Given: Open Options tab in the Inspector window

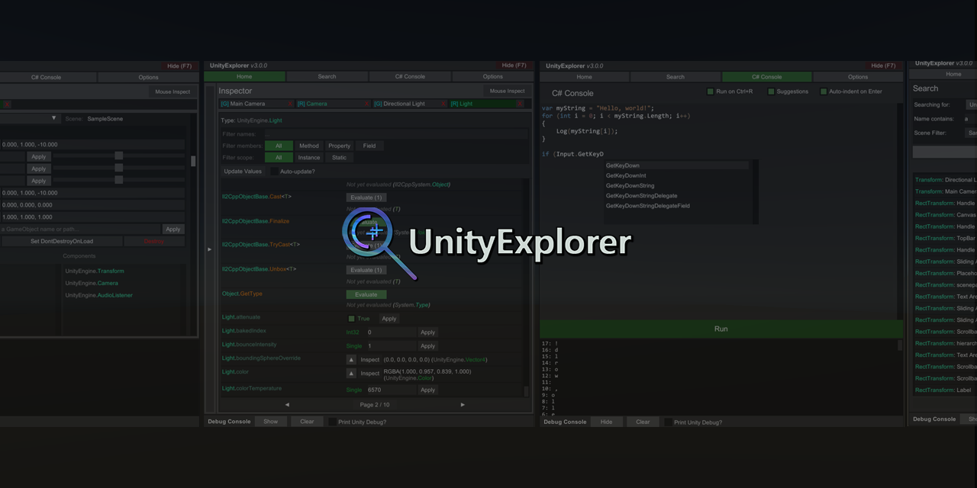Looking at the screenshot, I should tap(492, 76).
